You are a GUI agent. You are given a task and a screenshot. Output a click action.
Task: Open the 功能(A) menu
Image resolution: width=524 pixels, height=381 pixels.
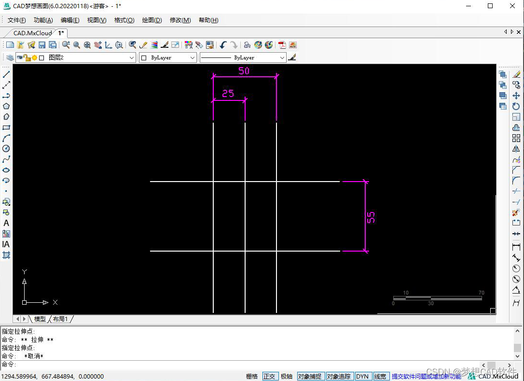[43, 20]
